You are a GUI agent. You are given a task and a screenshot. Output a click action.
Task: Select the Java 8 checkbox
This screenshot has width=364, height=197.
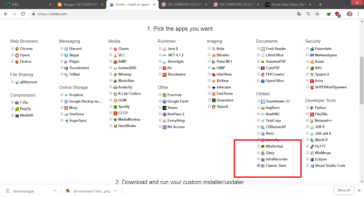click(160, 49)
